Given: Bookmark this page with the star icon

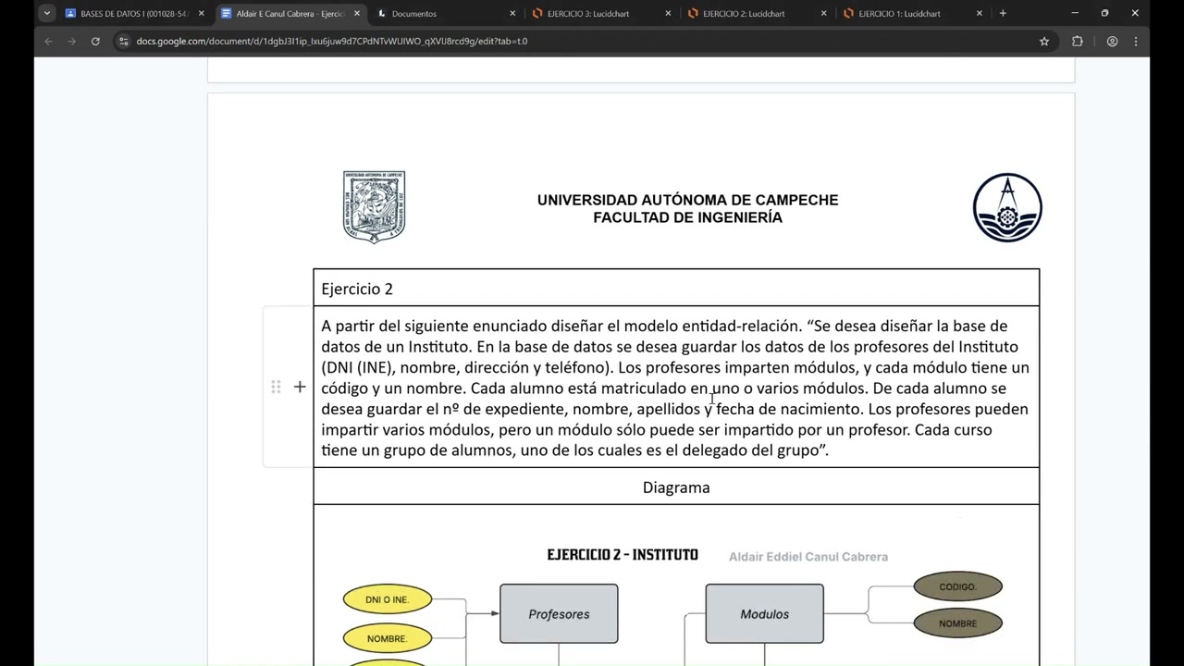Looking at the screenshot, I should coord(1044,41).
